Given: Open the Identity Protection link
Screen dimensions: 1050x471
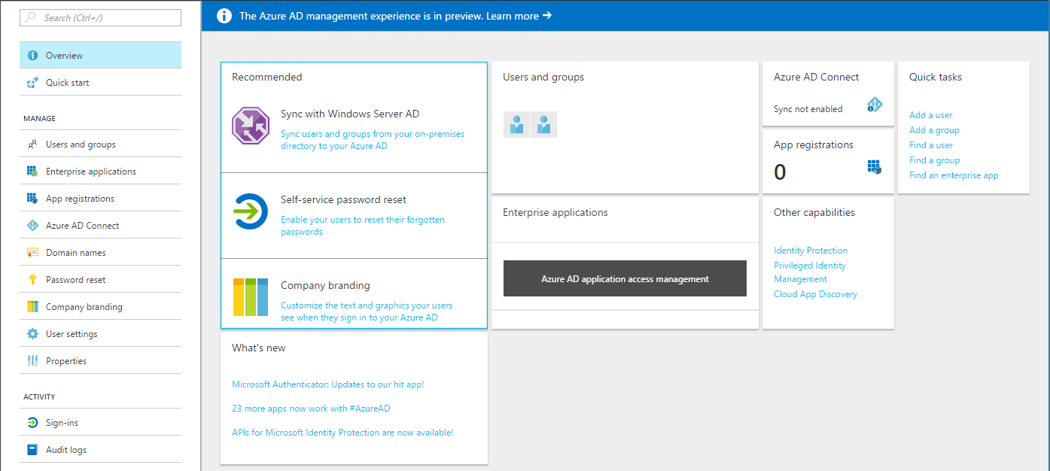Looking at the screenshot, I should 811,251.
